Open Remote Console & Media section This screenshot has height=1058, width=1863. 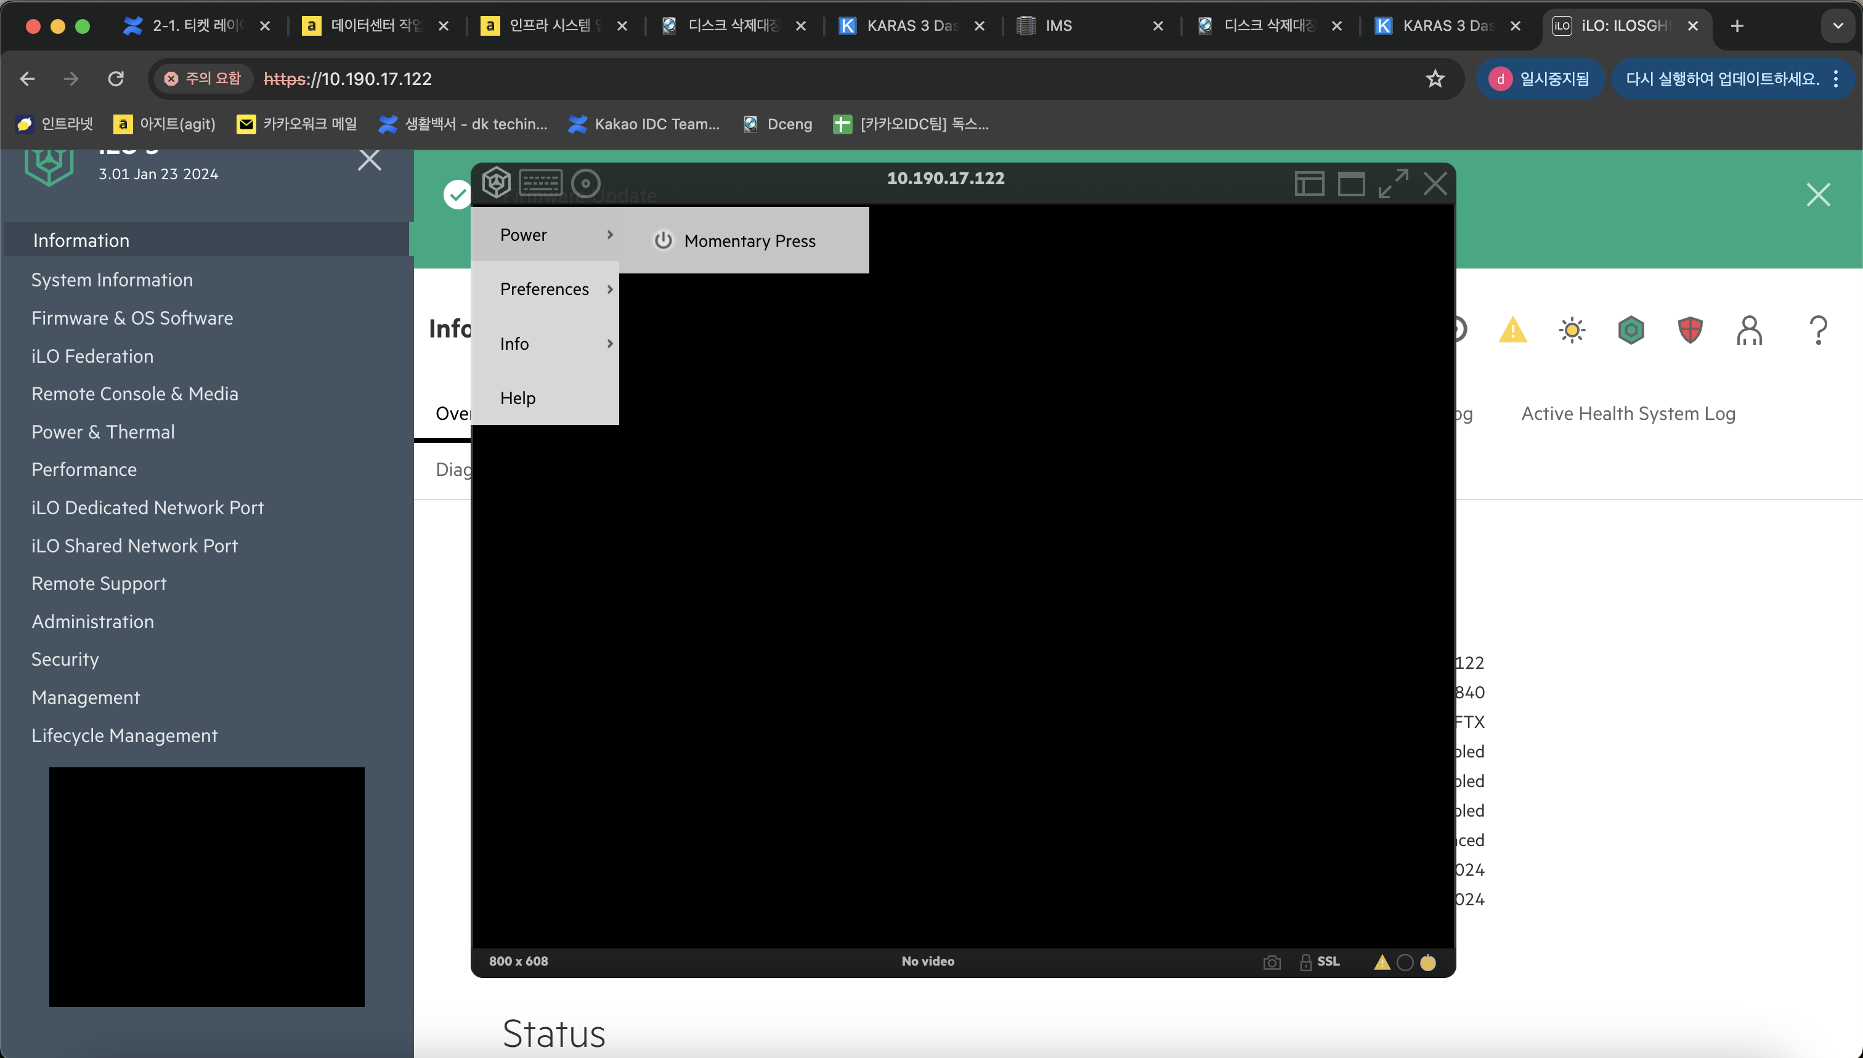click(x=134, y=394)
